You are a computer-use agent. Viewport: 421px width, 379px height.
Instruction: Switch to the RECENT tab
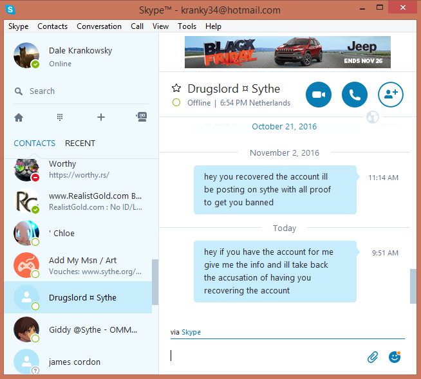click(80, 143)
